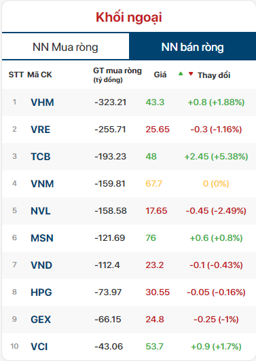Open TCB stock ticker link
The height and width of the screenshot is (361, 256).
(41, 157)
